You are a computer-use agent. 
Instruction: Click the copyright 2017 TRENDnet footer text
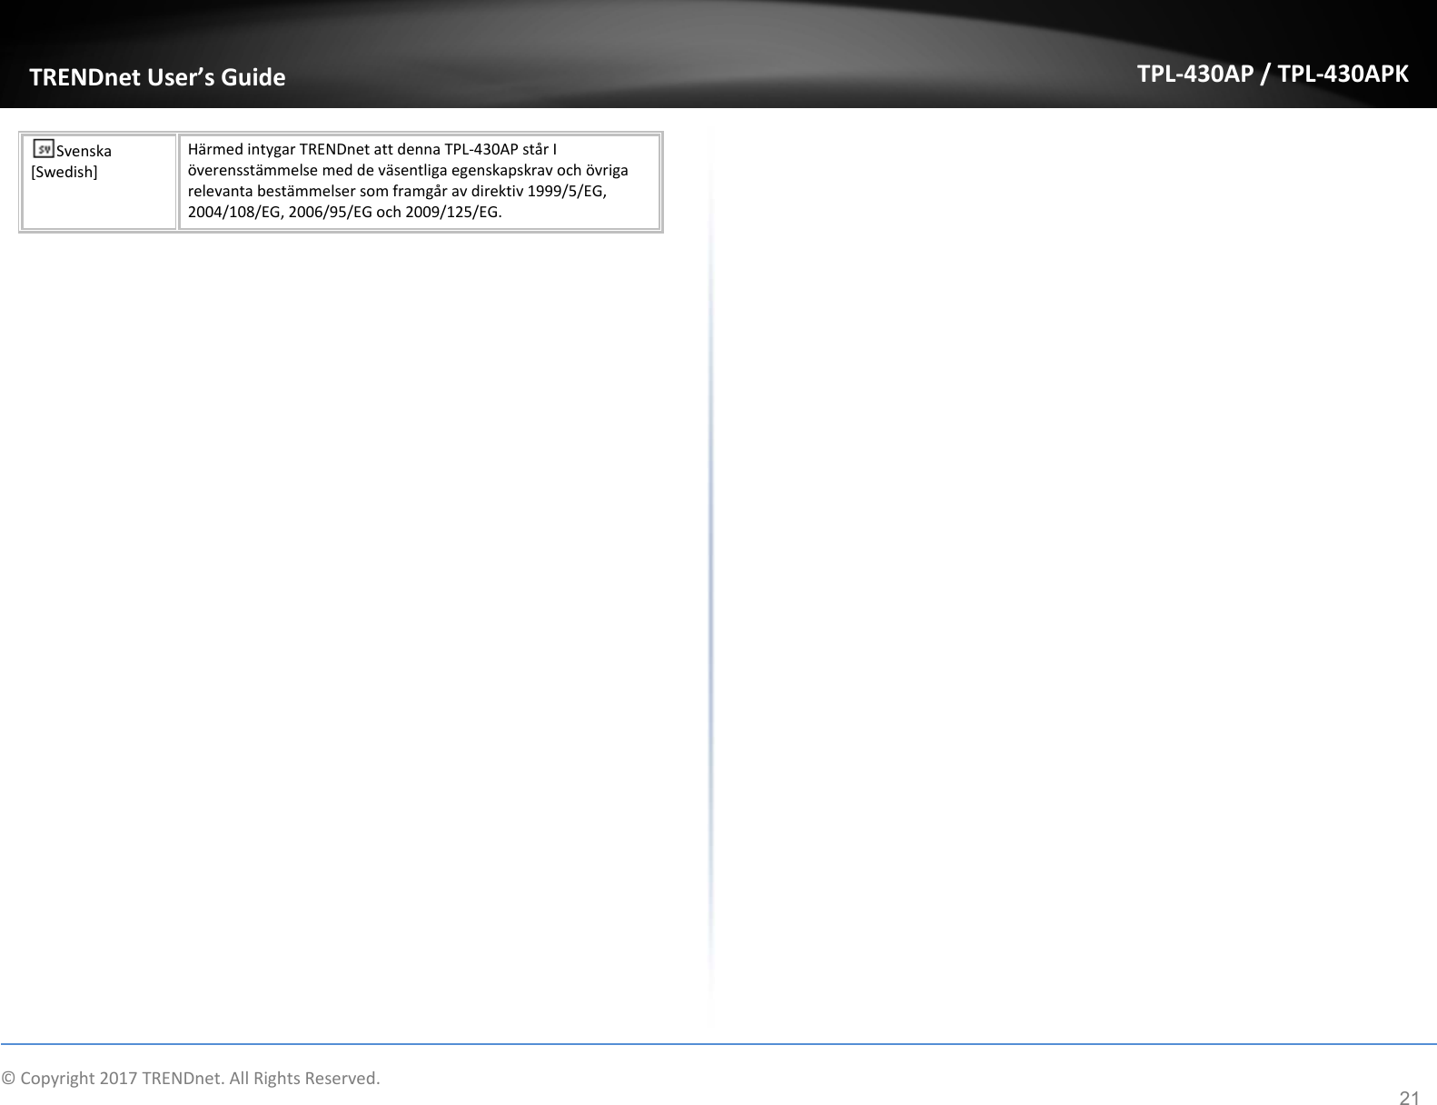[x=191, y=1079]
